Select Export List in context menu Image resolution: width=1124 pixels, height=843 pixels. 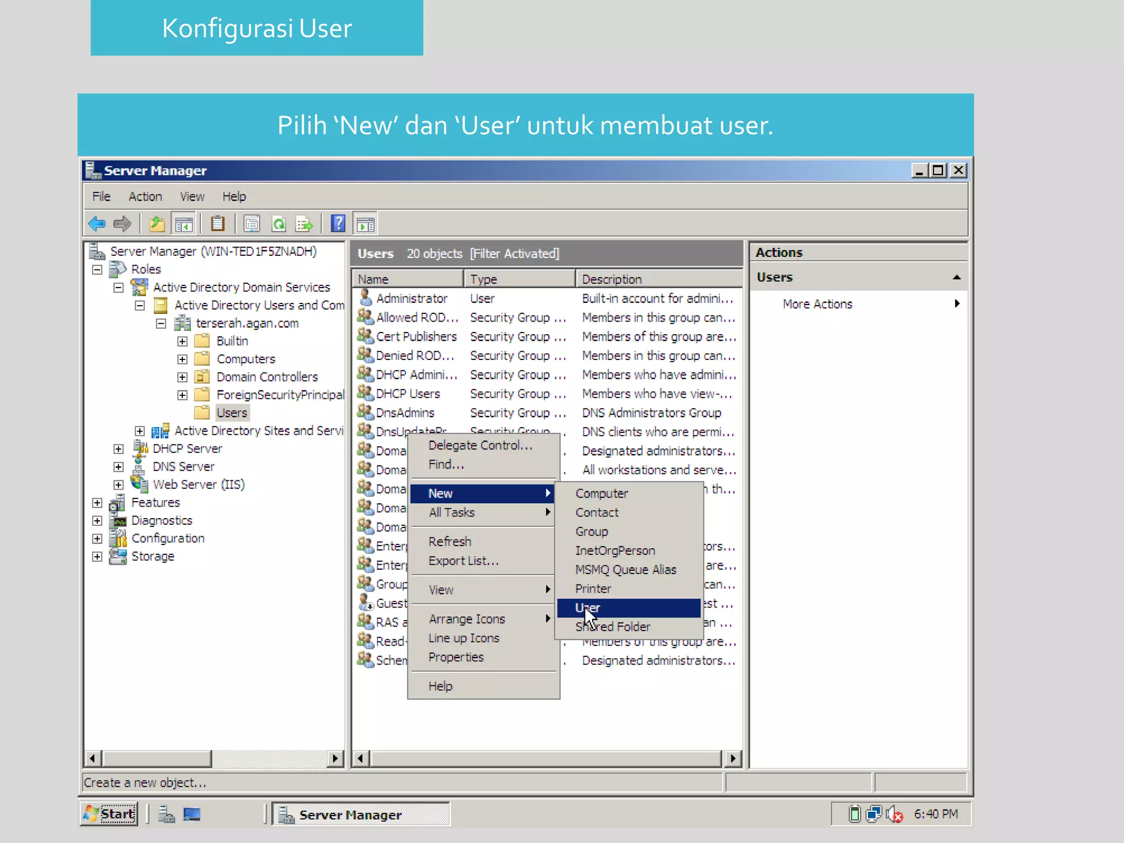pos(484,561)
